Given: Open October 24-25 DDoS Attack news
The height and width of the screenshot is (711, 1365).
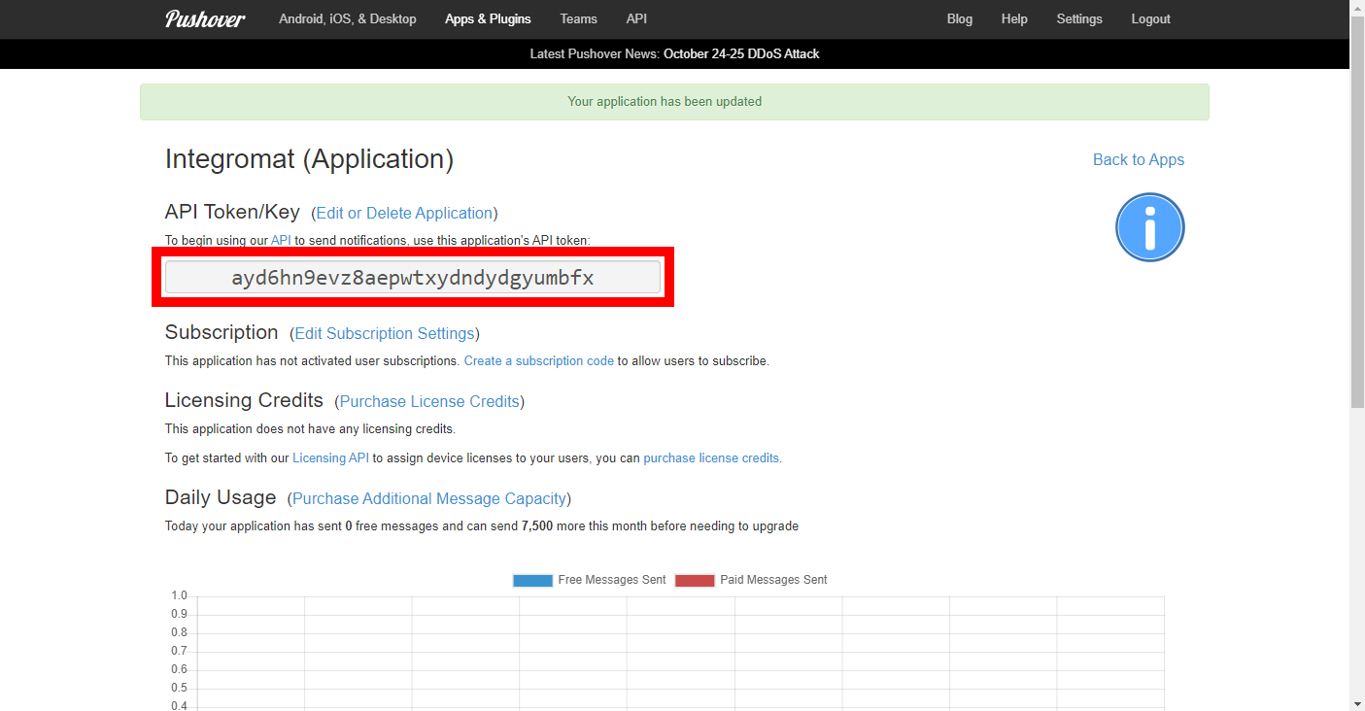Looking at the screenshot, I should point(741,53).
